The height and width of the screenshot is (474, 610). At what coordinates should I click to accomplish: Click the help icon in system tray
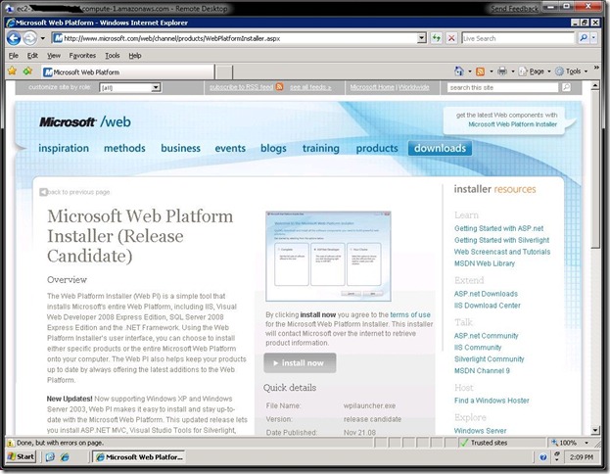pos(543,457)
